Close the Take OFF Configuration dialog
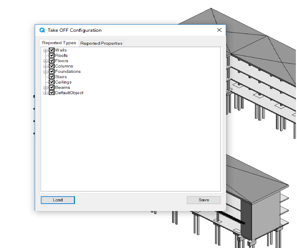The image size is (297, 248). (219, 30)
